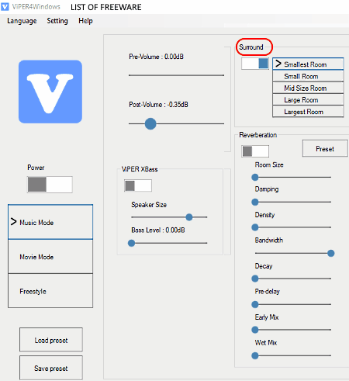This screenshot has width=349, height=381.
Task: Toggle the Reverberation switch
Action: coord(255,151)
